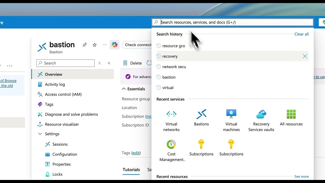The width and height of the screenshot is (325, 183).
Task: Click the Refresh icon next to Delete
Action: (149, 63)
